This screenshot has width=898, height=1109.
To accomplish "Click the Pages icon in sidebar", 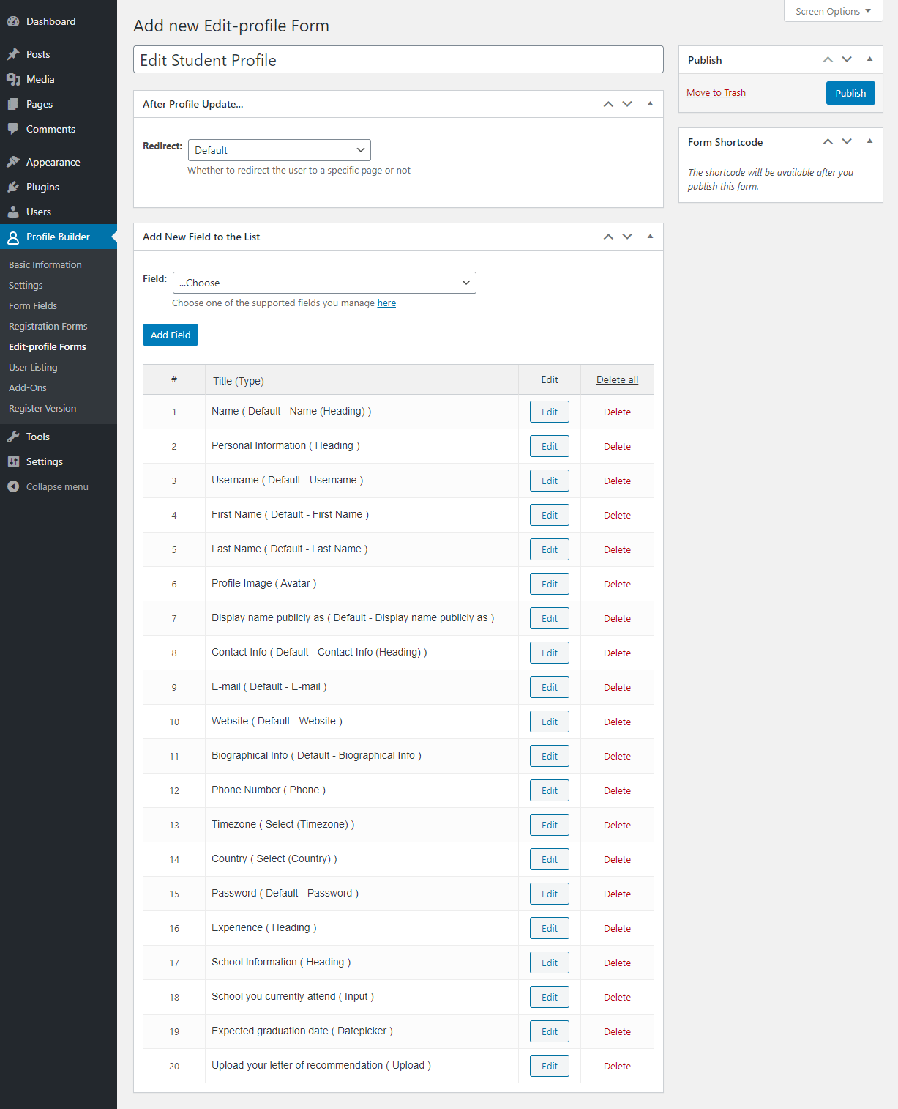I will click(13, 104).
